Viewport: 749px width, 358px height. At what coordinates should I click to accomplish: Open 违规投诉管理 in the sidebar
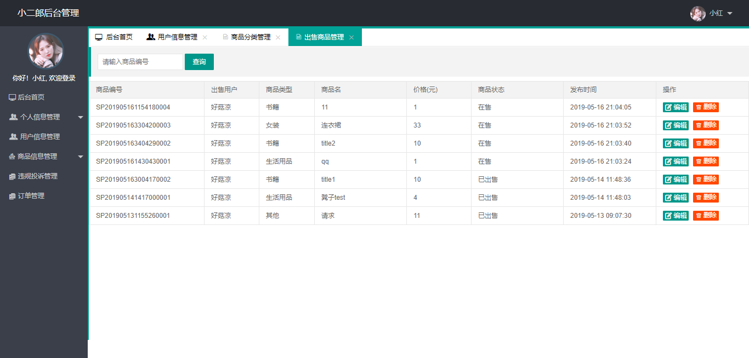click(44, 176)
